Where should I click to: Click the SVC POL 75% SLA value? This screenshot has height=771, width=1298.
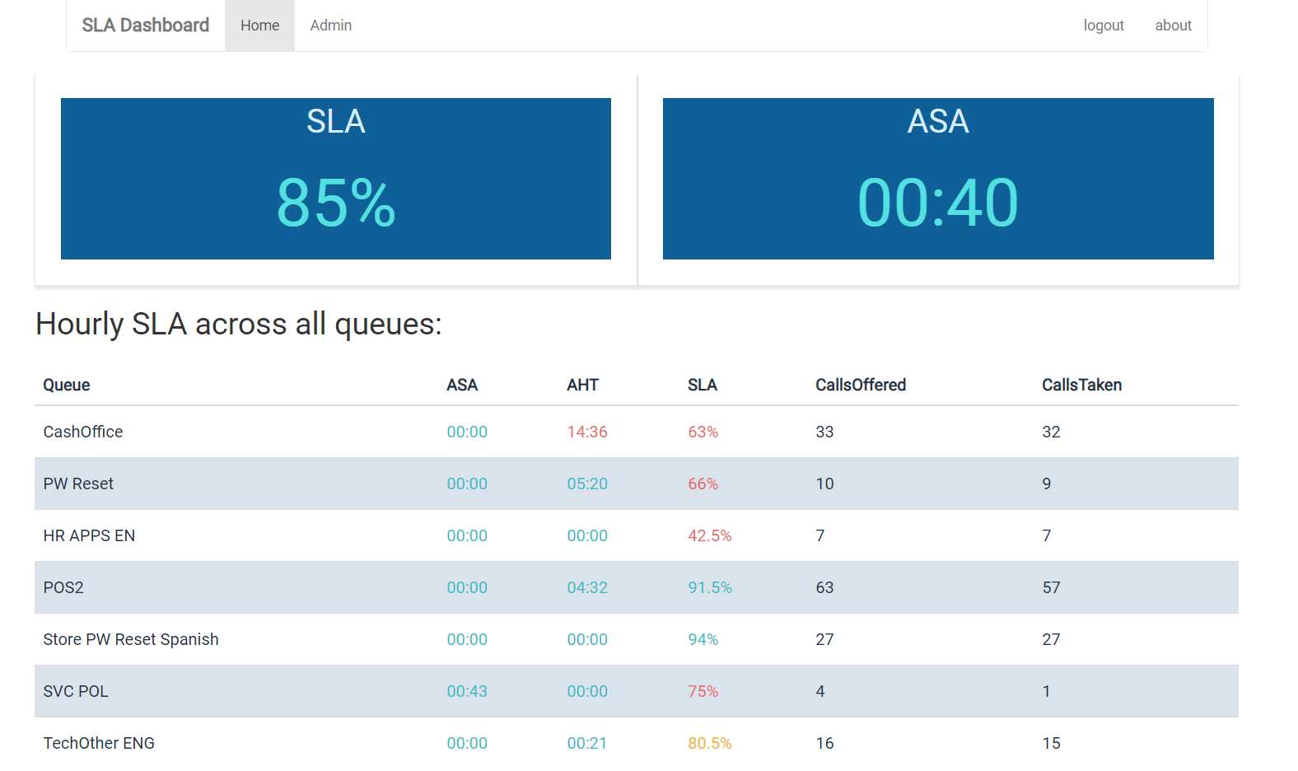point(703,691)
